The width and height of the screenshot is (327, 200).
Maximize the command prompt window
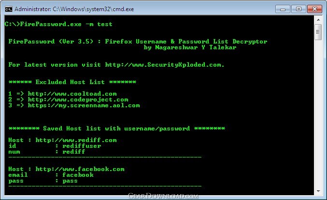pyautogui.click(x=299, y=9)
